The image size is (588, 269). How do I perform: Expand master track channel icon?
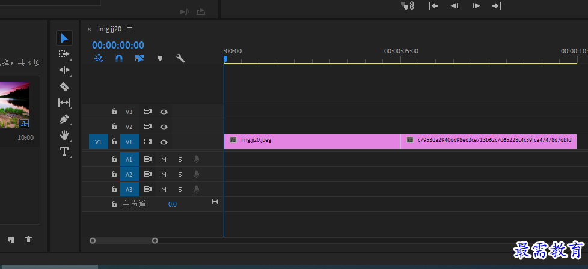pos(215,202)
